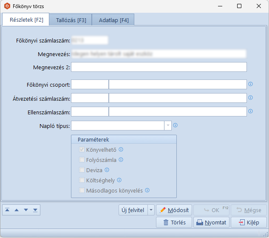Jump to last record navigation arrow
The height and width of the screenshot is (238, 269).
[35, 210]
